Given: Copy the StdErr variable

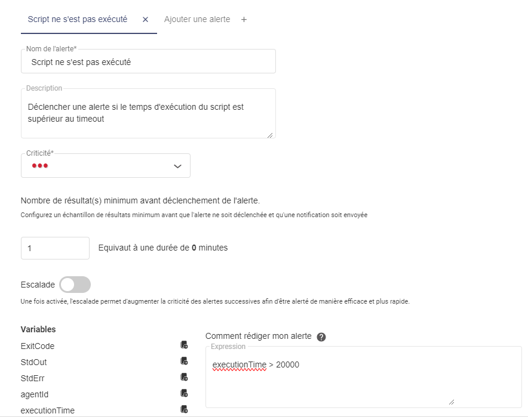Looking at the screenshot, I should (x=184, y=377).
